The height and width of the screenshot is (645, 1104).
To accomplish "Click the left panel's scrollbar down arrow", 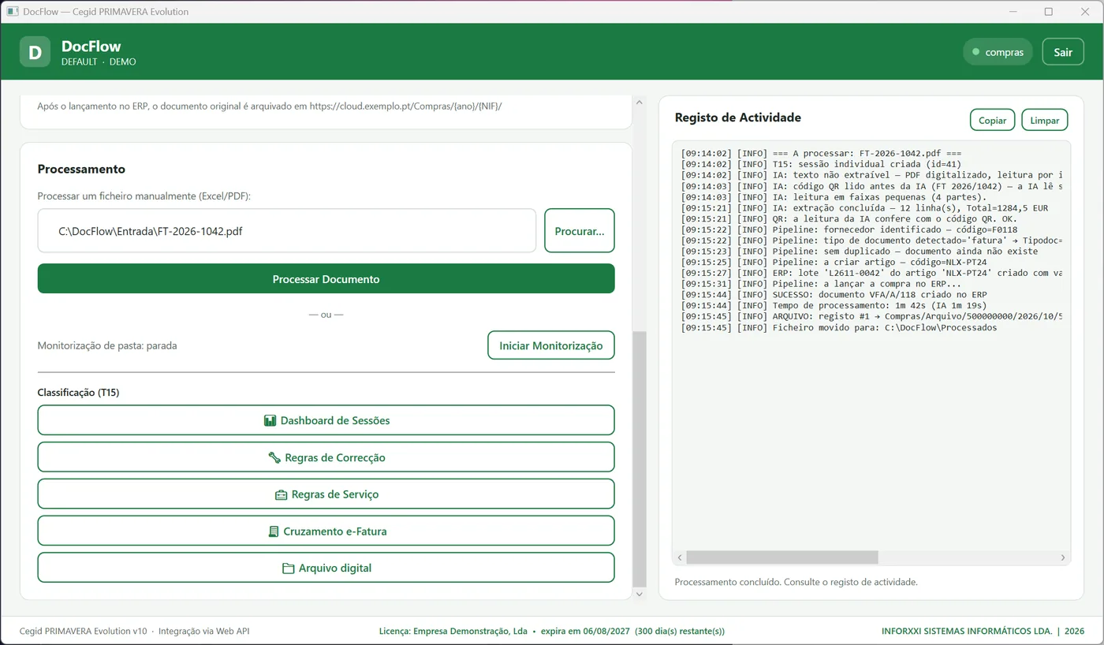I will point(640,594).
